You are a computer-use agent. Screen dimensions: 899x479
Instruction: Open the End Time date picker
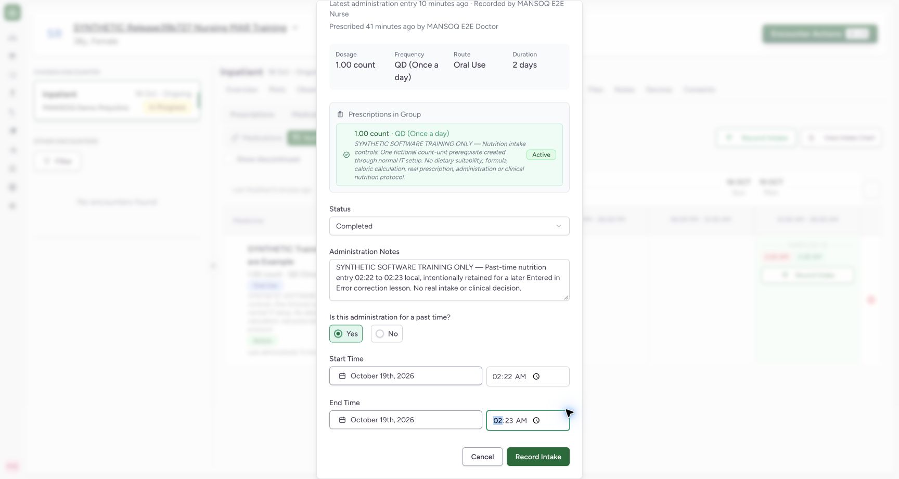coord(406,420)
